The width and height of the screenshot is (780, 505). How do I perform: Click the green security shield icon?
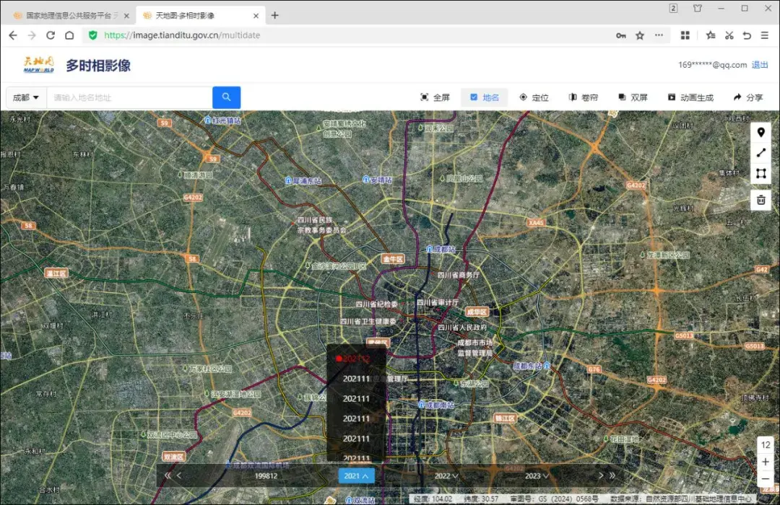tap(93, 35)
